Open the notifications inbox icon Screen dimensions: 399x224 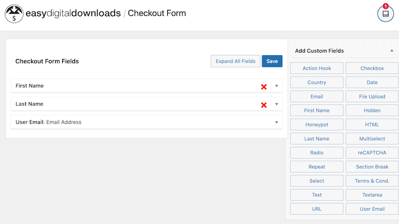tap(386, 13)
